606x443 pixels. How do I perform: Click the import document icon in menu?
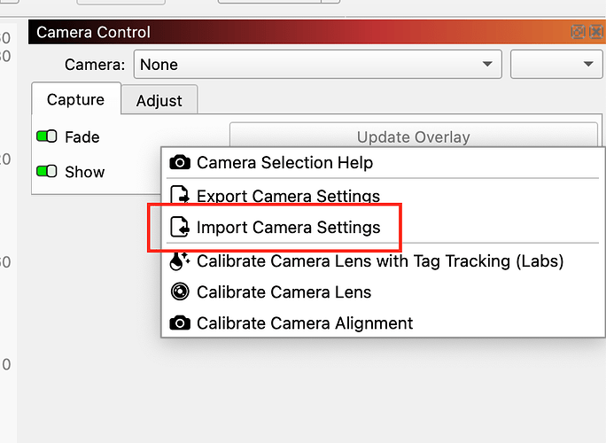click(180, 228)
